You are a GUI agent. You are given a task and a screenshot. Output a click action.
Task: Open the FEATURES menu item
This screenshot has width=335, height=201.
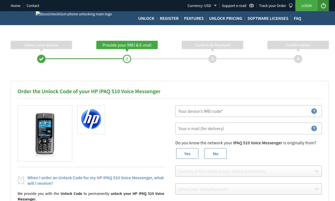click(194, 18)
